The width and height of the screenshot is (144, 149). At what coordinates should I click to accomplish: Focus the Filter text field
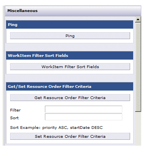pyautogui.click(x=84, y=109)
